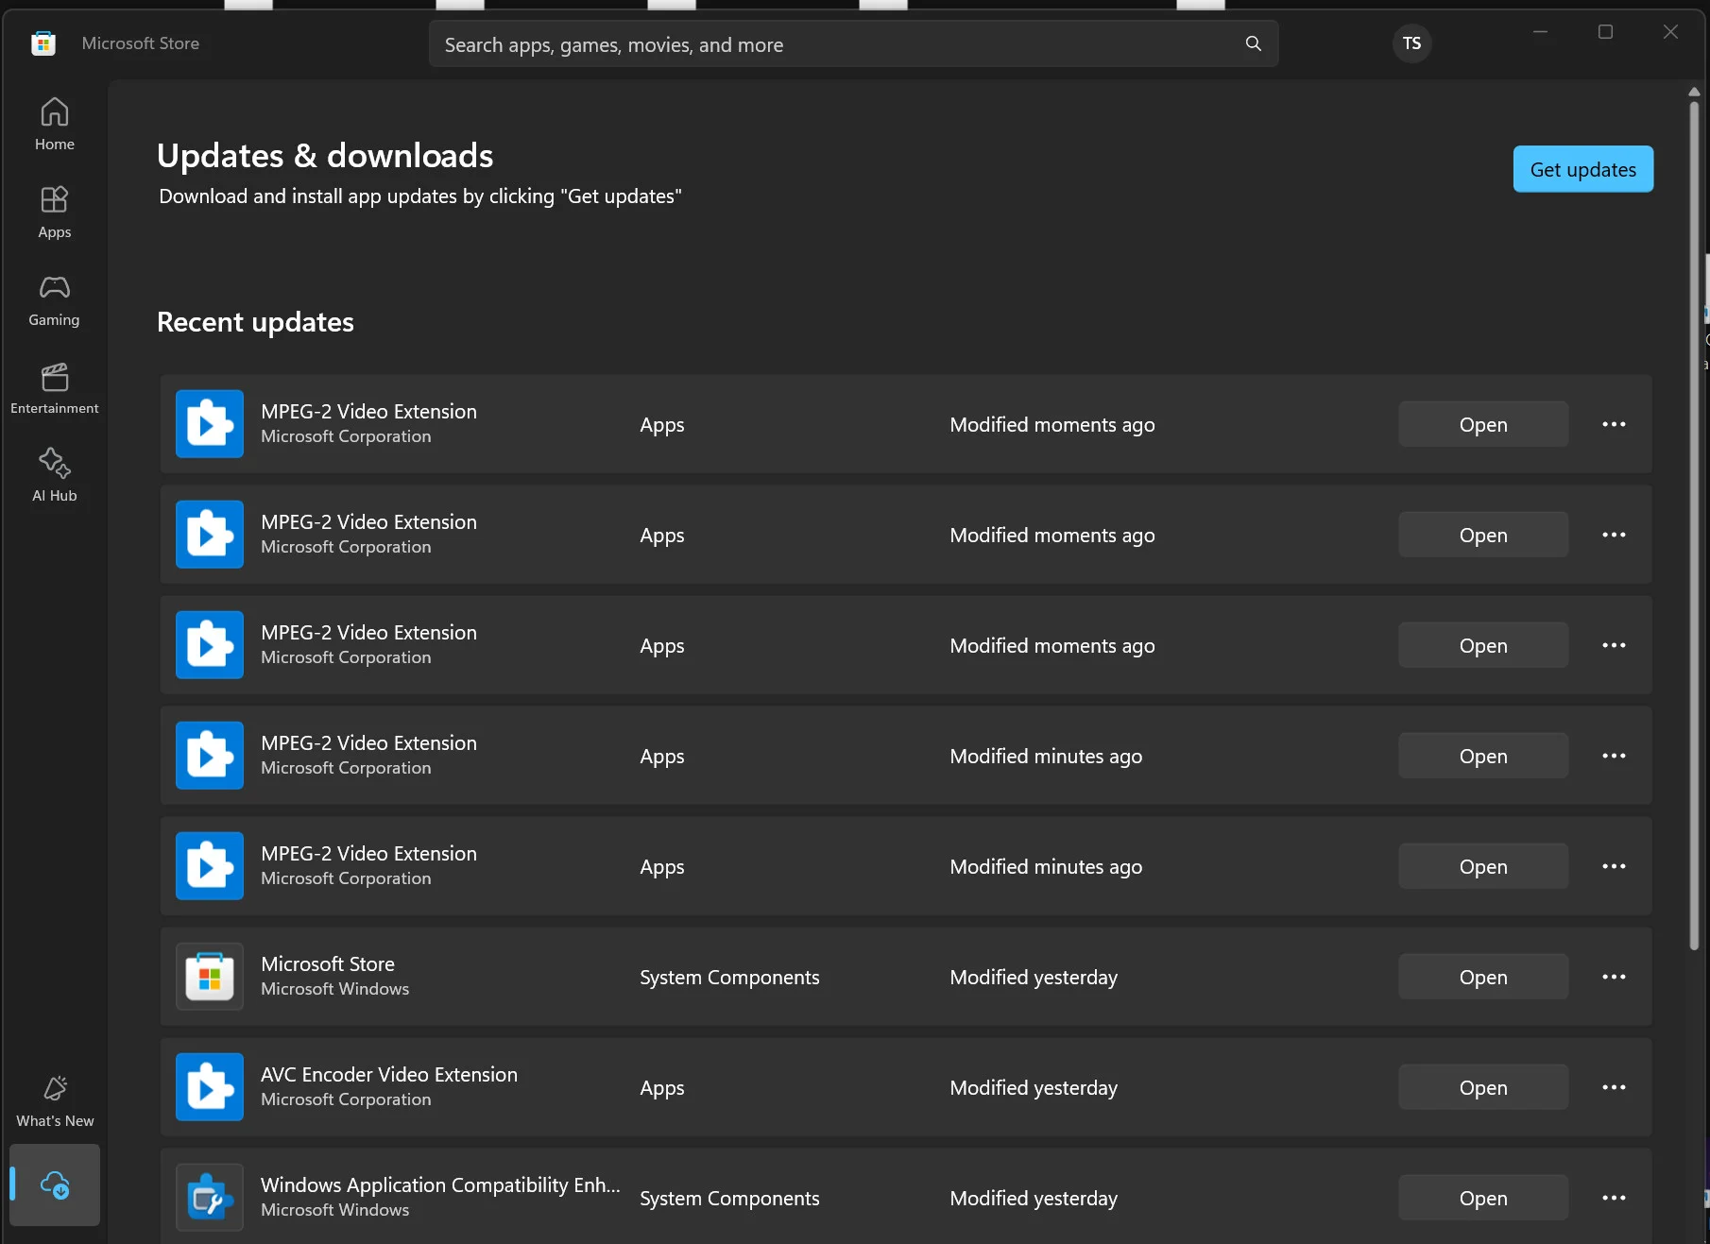Select the Downloads cloud icon in the sidebar
The image size is (1710, 1244).
pyautogui.click(x=55, y=1184)
